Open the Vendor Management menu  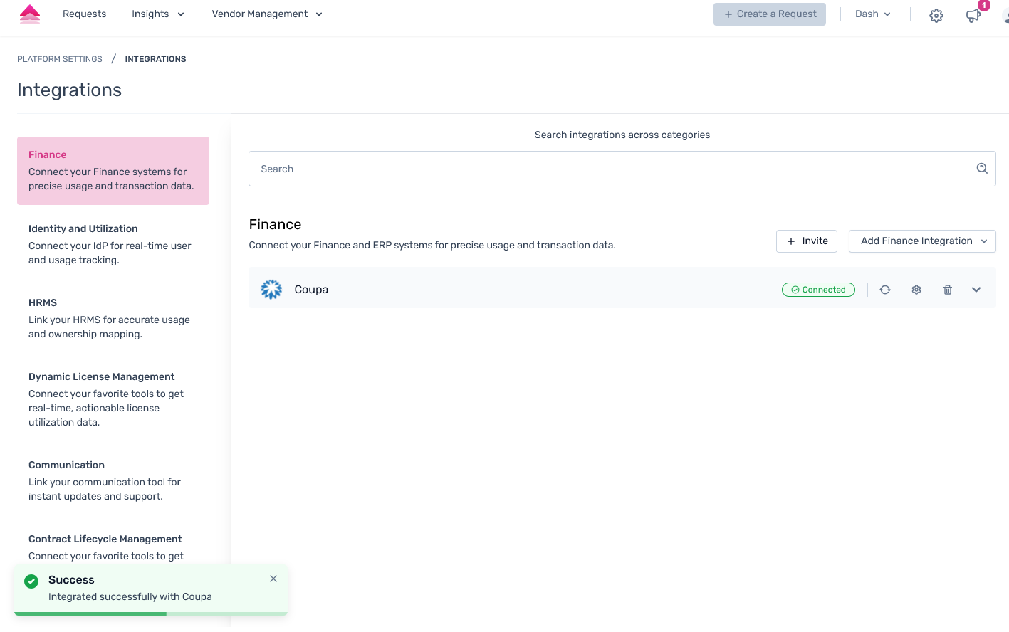[267, 14]
